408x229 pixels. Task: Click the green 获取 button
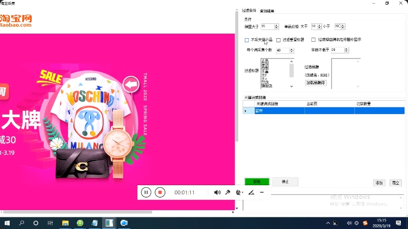(257, 182)
